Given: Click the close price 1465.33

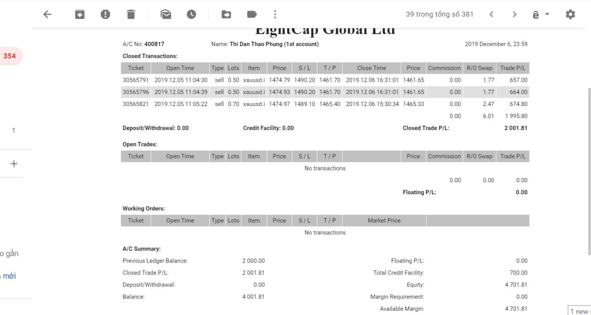Looking at the screenshot, I should (x=413, y=104).
